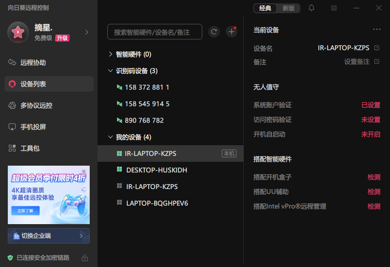Click 设置备注 placeholder text

pos(357,62)
